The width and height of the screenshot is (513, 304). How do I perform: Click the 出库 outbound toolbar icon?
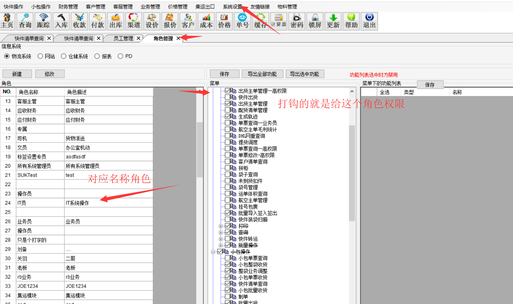click(x=116, y=21)
